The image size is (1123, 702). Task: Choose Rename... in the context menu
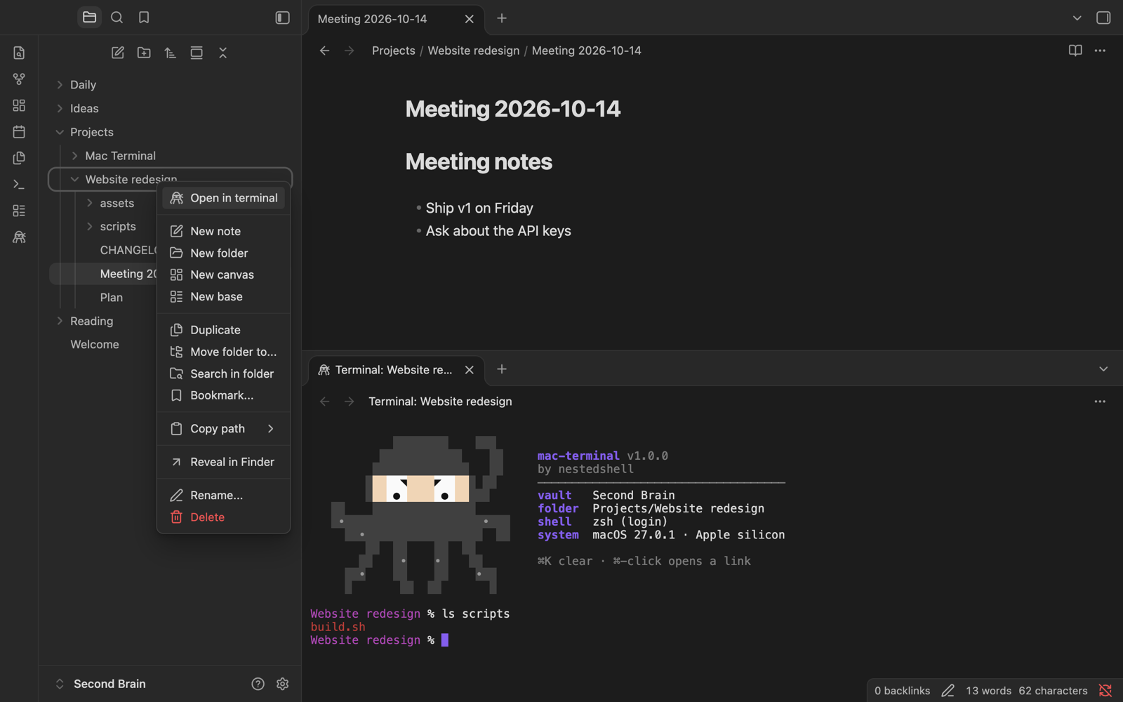[223, 496]
